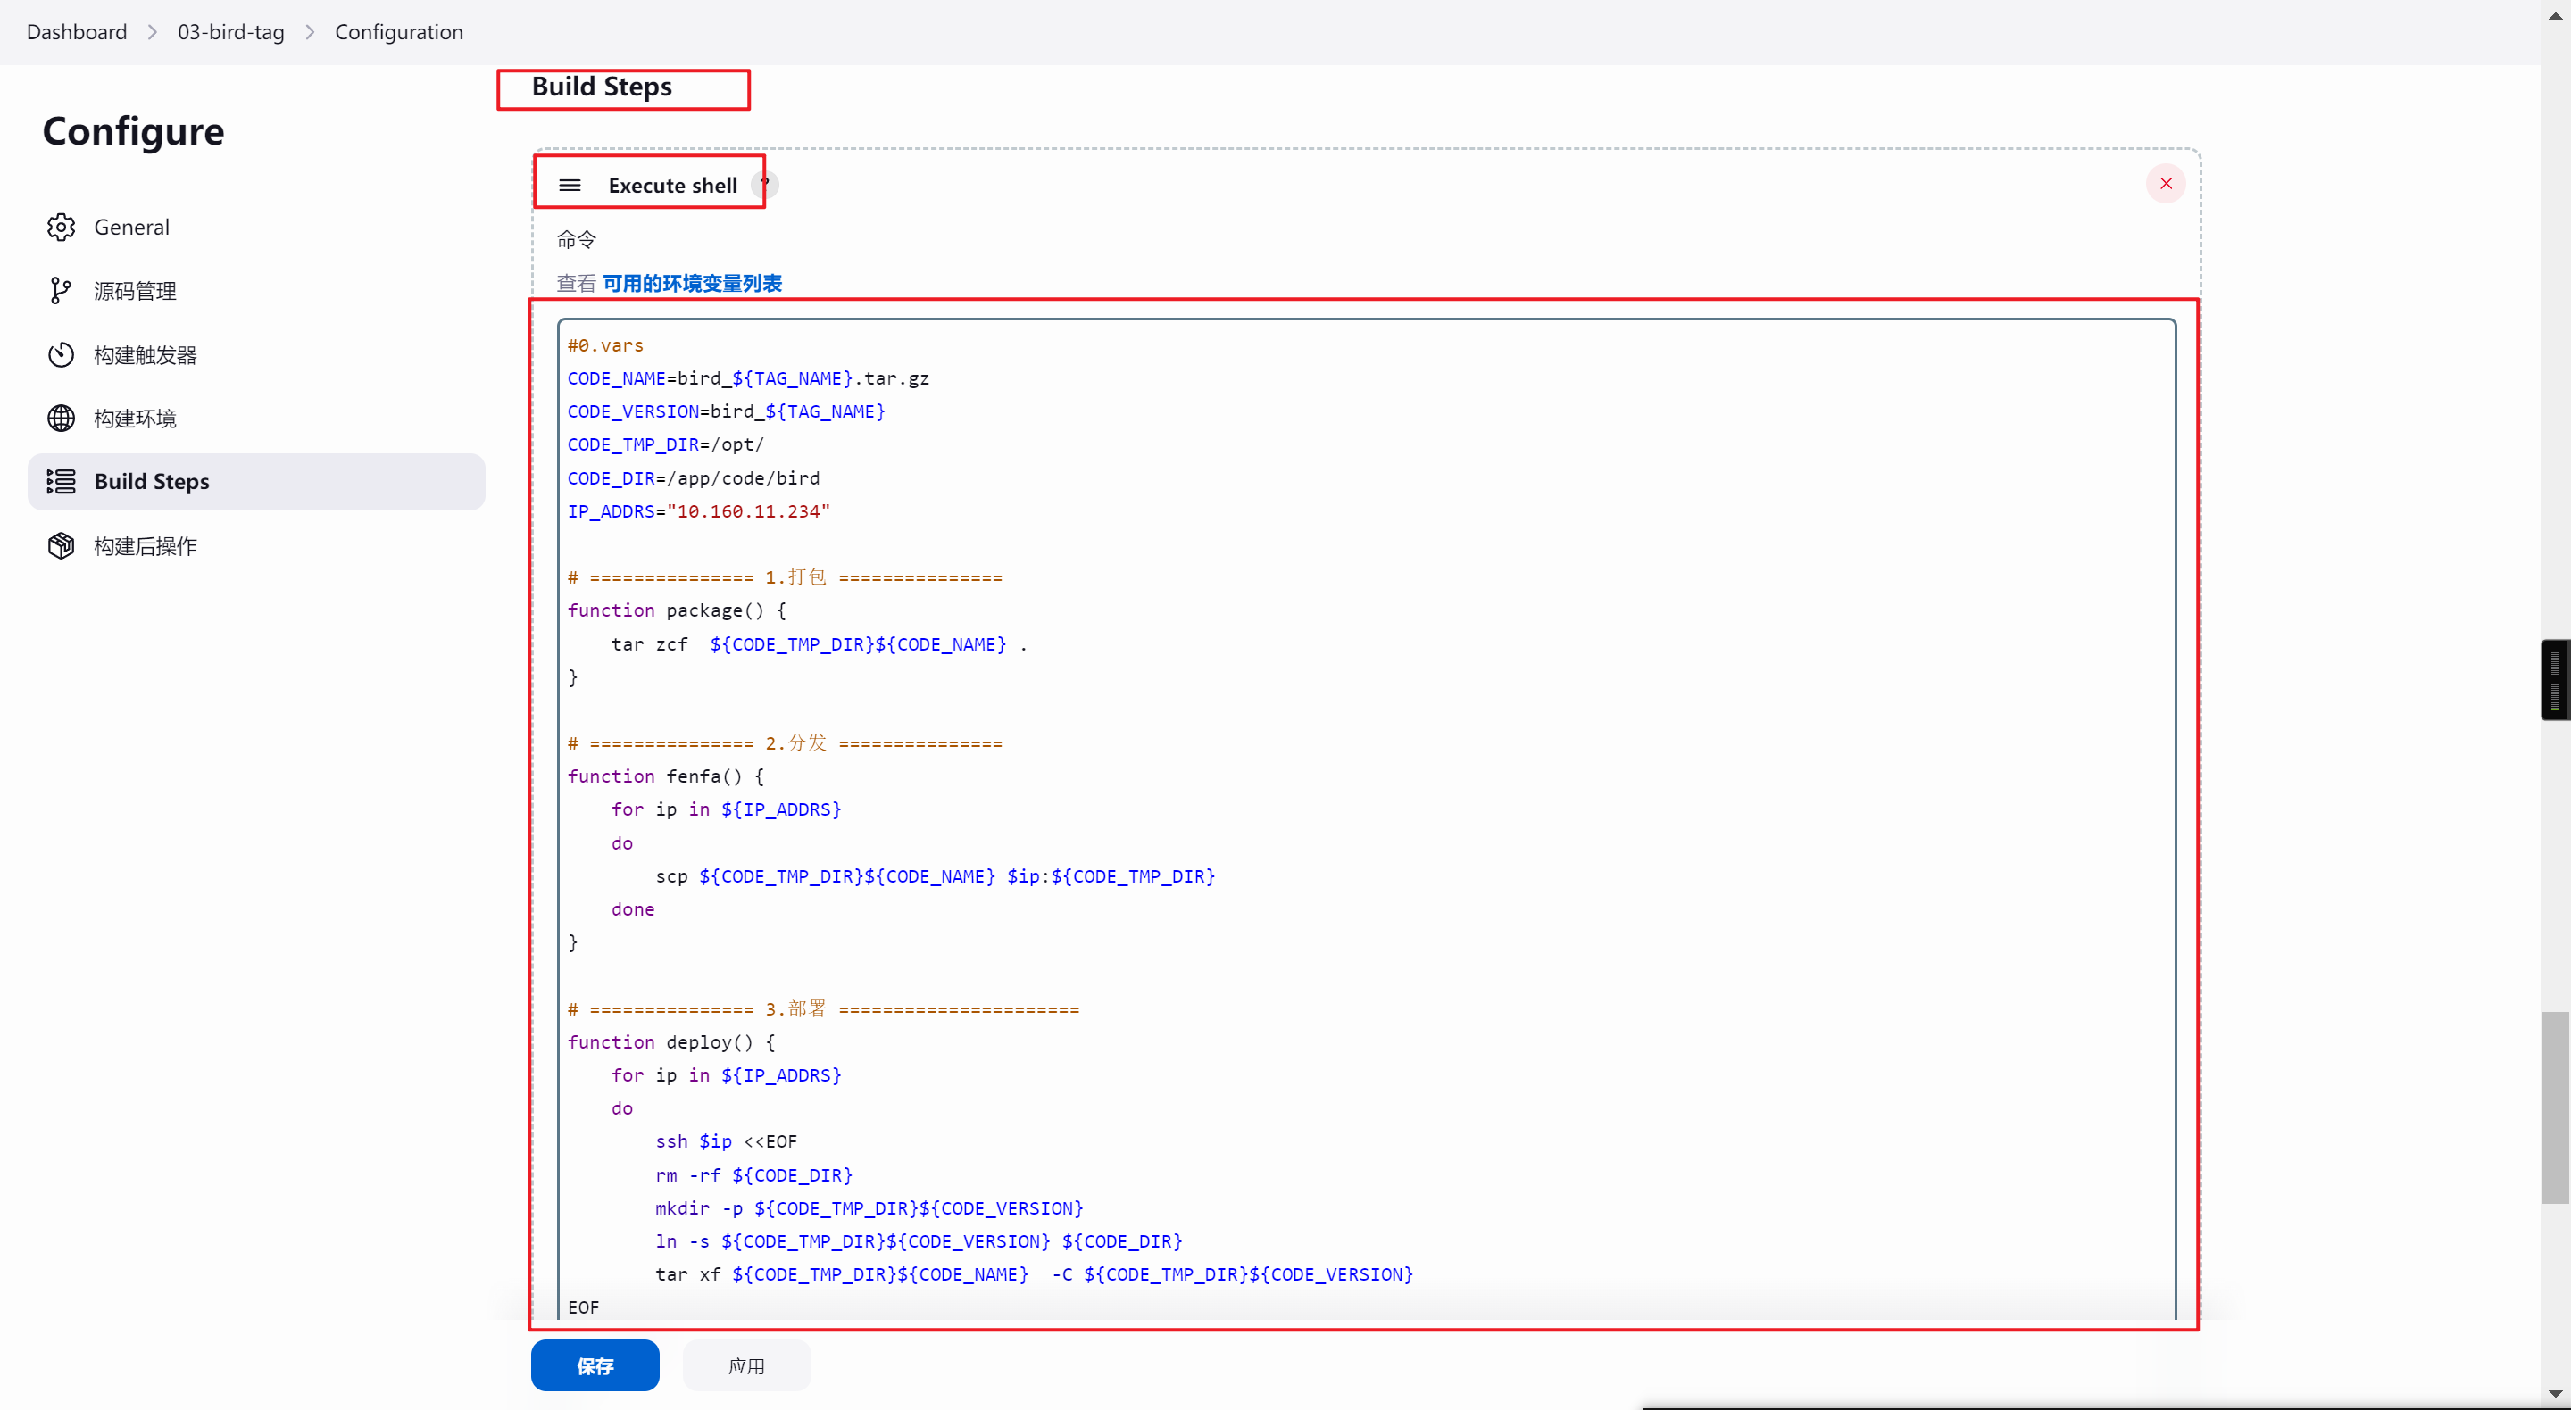This screenshot has width=2571, height=1410.
Task: Open the 构建后操作 section
Action: pyautogui.click(x=146, y=546)
